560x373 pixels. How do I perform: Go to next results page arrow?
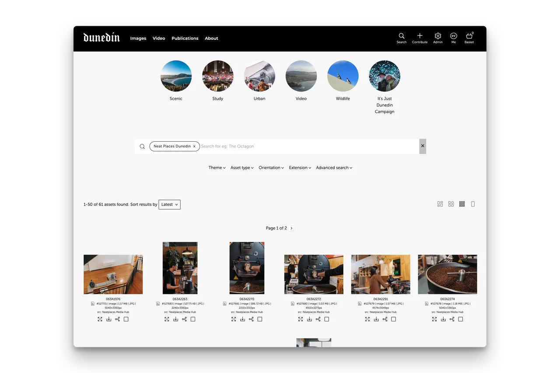tap(292, 228)
